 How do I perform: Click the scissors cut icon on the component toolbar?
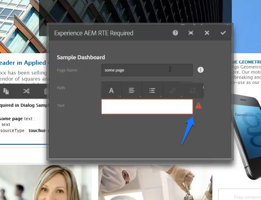pos(27,91)
